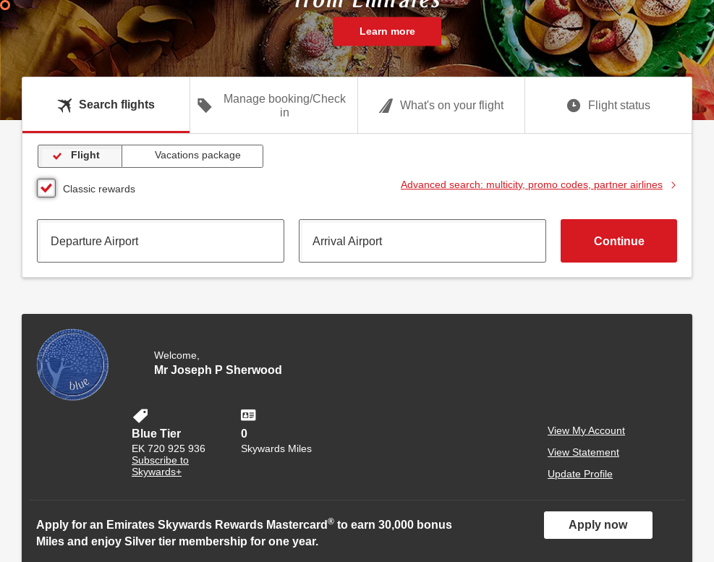
Task: Toggle the Classic rewards checkbox
Action: point(46,188)
